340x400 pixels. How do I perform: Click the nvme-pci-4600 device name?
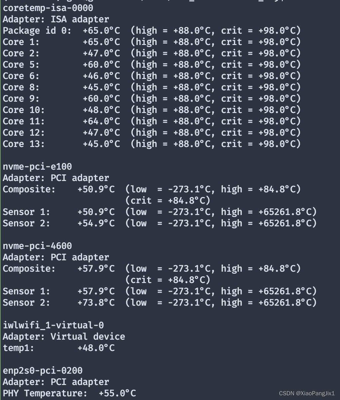37,246
